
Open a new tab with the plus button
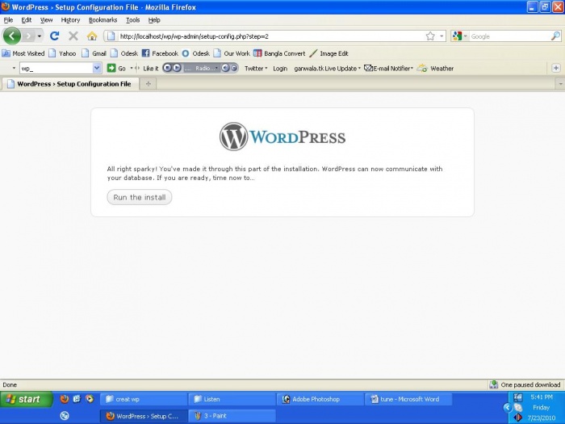(148, 84)
